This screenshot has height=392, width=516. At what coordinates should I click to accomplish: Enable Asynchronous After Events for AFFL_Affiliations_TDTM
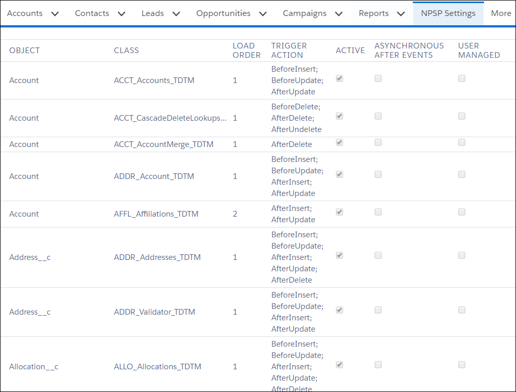[x=378, y=211]
